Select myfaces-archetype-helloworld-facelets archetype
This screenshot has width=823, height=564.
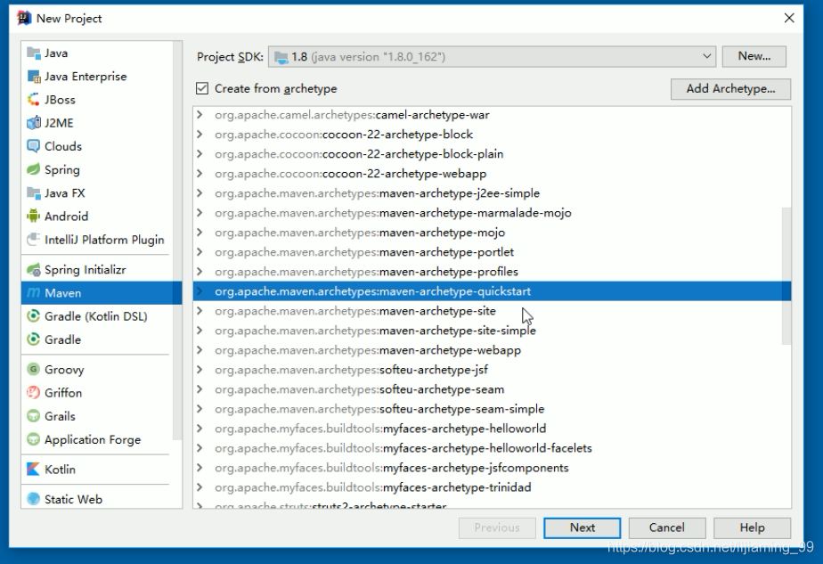(x=492, y=448)
